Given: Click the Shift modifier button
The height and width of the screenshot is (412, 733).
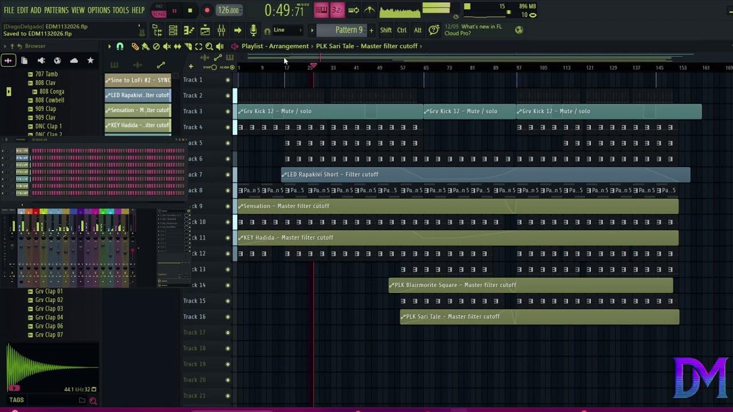Looking at the screenshot, I should (386, 30).
